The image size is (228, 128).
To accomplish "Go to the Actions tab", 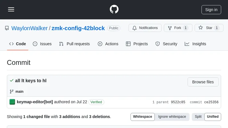I will pyautogui.click(x=108, y=44).
